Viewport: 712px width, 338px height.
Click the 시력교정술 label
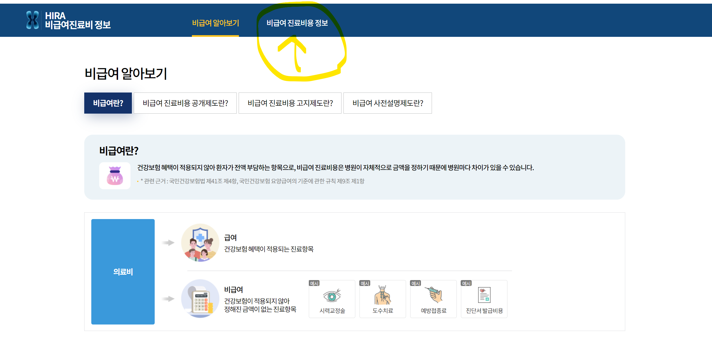[332, 310]
